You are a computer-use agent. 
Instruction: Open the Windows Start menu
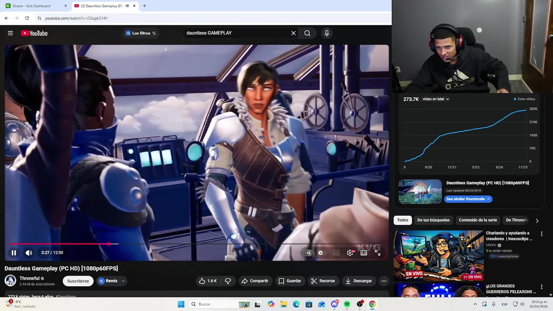pyautogui.click(x=181, y=304)
